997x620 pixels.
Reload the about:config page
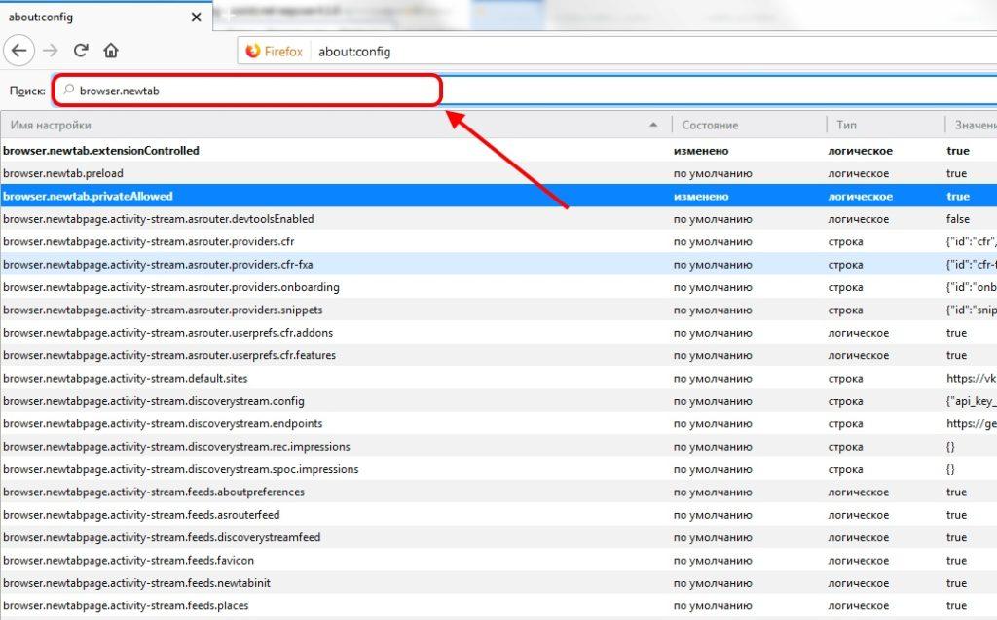pos(81,51)
